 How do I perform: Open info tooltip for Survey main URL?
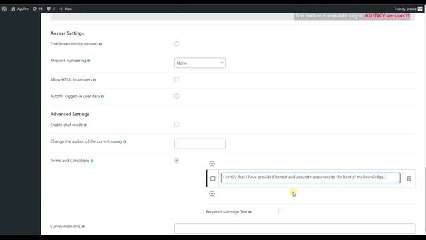(83, 227)
